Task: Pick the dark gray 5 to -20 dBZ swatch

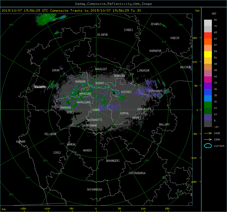Action: pos(208,124)
